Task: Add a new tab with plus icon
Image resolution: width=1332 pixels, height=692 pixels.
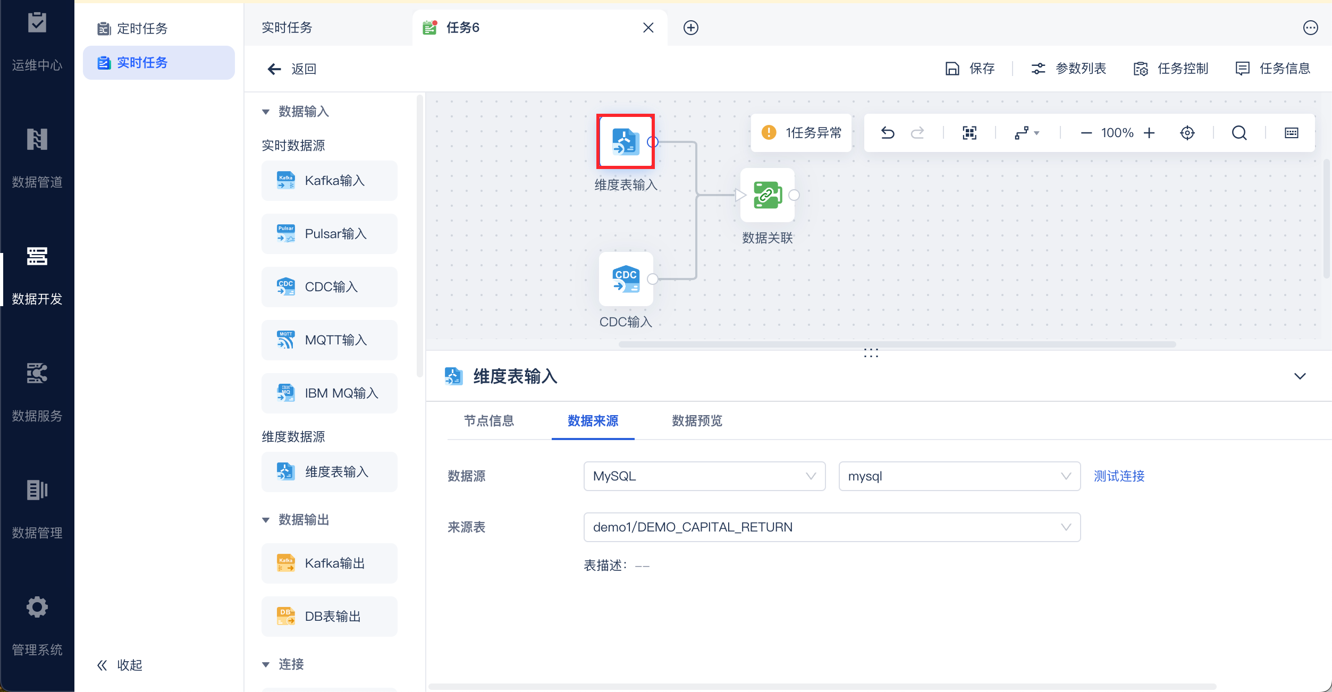Action: 690,28
